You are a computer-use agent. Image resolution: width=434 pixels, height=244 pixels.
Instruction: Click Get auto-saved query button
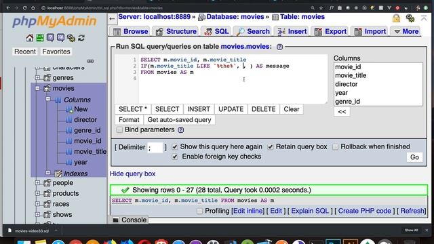pos(179,120)
